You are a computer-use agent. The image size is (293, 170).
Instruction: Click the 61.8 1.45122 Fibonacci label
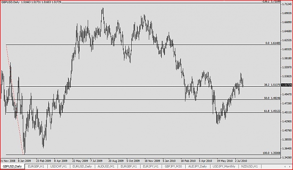click(x=272, y=111)
